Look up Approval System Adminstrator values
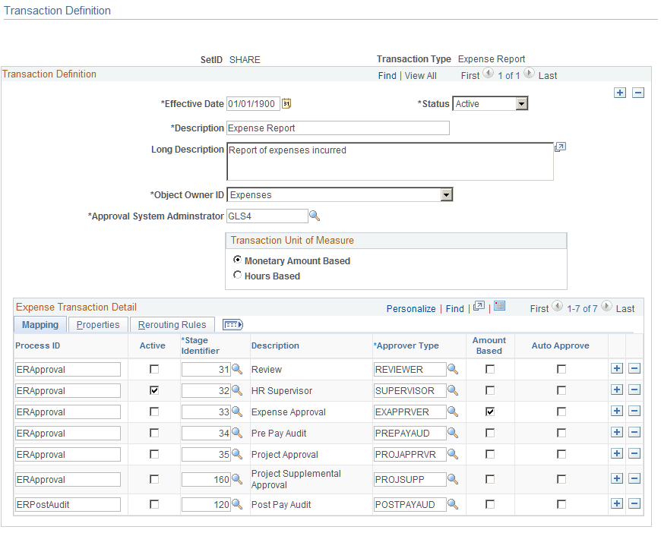The height and width of the screenshot is (533, 661). point(314,216)
